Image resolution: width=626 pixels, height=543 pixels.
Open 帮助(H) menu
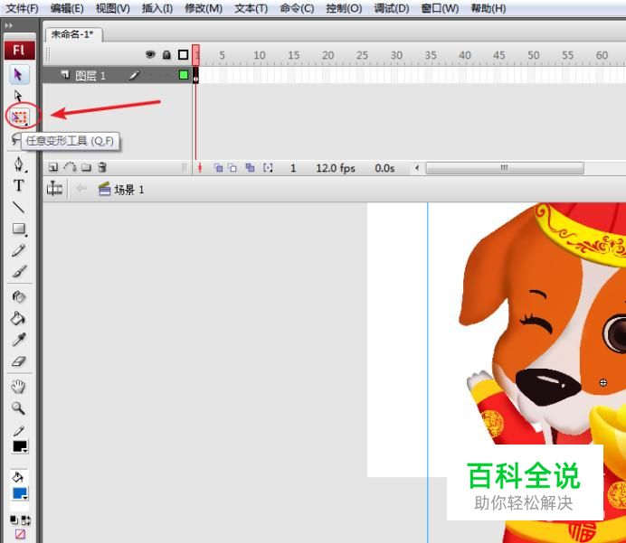coord(488,8)
